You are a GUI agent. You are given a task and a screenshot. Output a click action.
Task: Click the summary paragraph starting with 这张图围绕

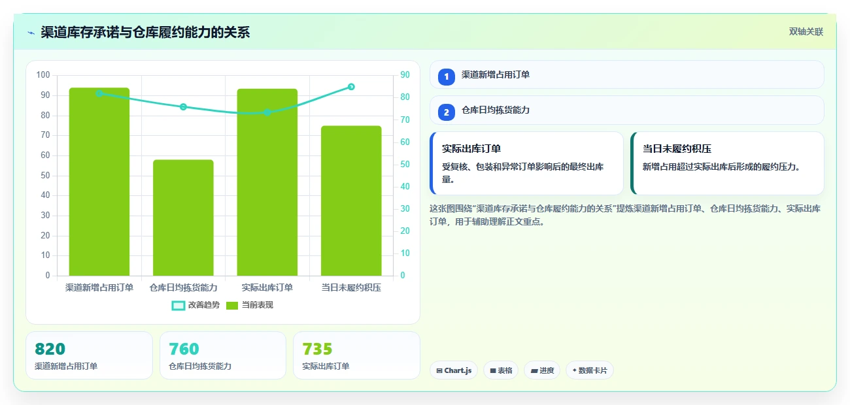click(x=626, y=215)
